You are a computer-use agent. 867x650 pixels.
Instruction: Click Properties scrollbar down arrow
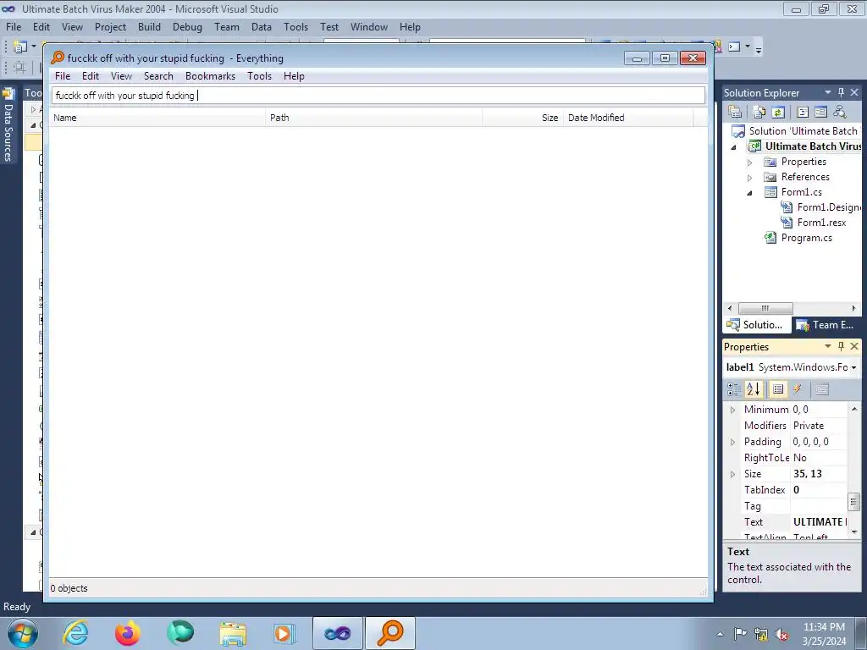click(x=853, y=532)
